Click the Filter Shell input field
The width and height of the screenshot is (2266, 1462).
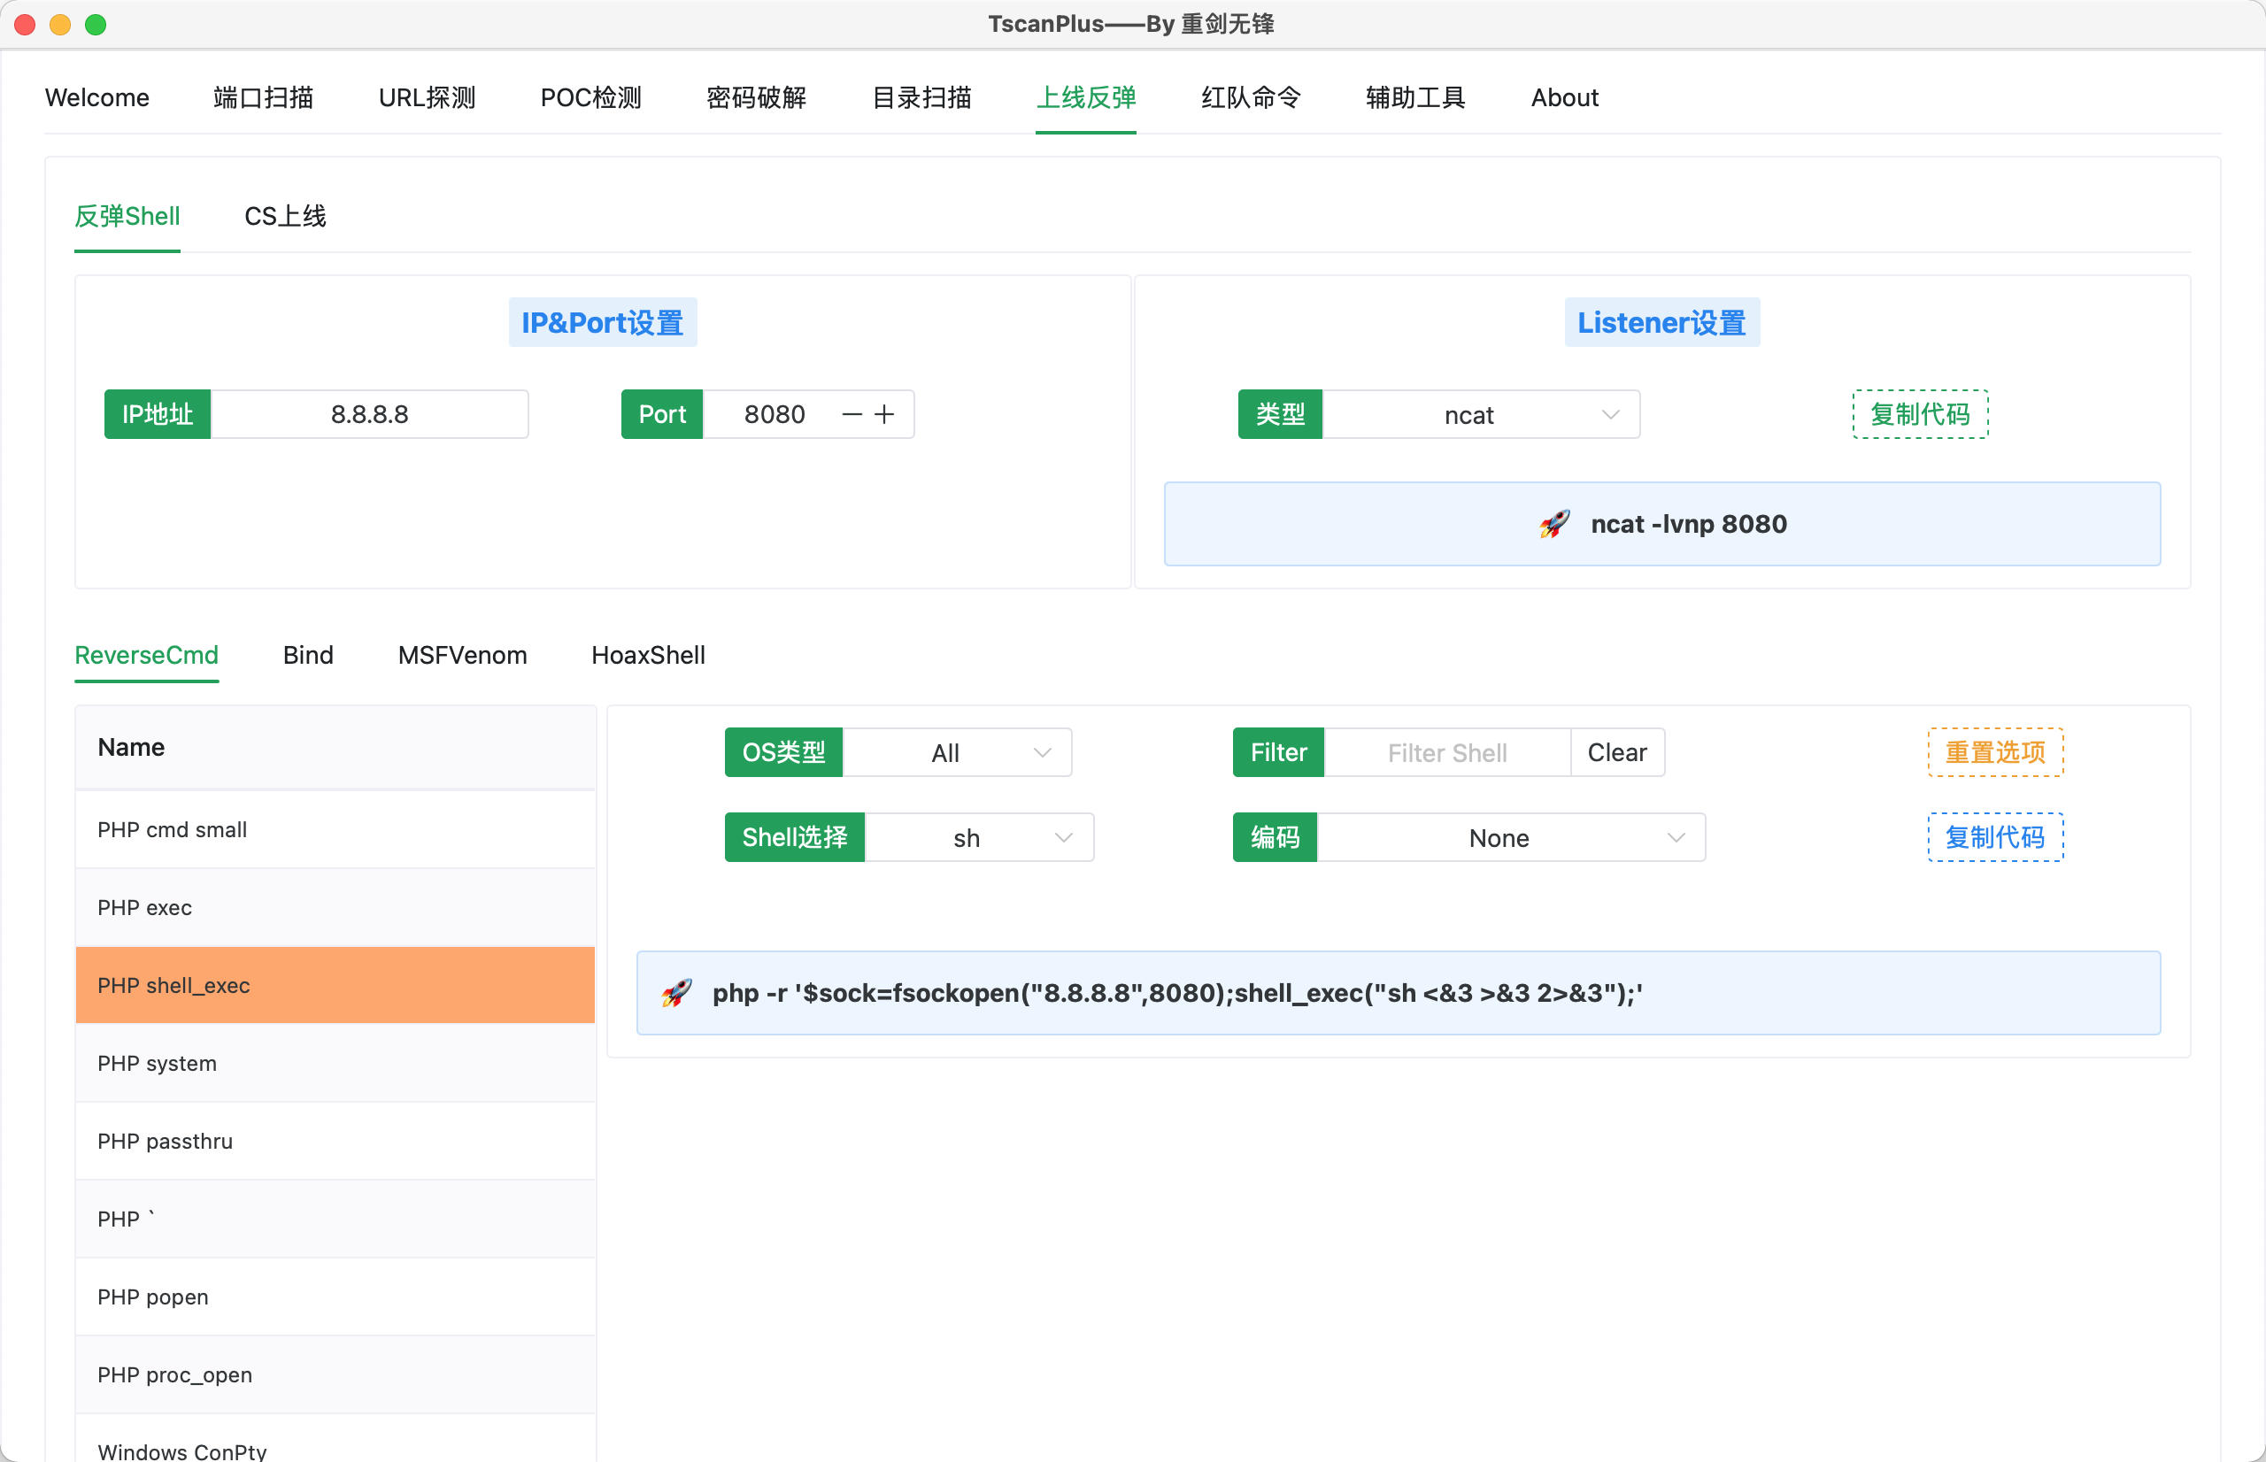1445,753
